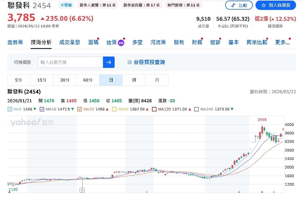Select the 技術分析 tab

[41, 42]
